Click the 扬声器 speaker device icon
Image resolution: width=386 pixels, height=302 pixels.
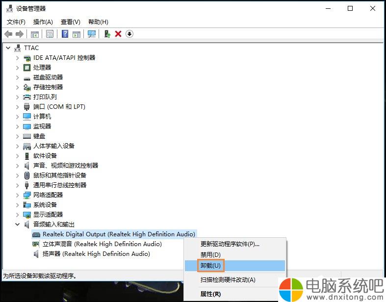click(x=36, y=254)
